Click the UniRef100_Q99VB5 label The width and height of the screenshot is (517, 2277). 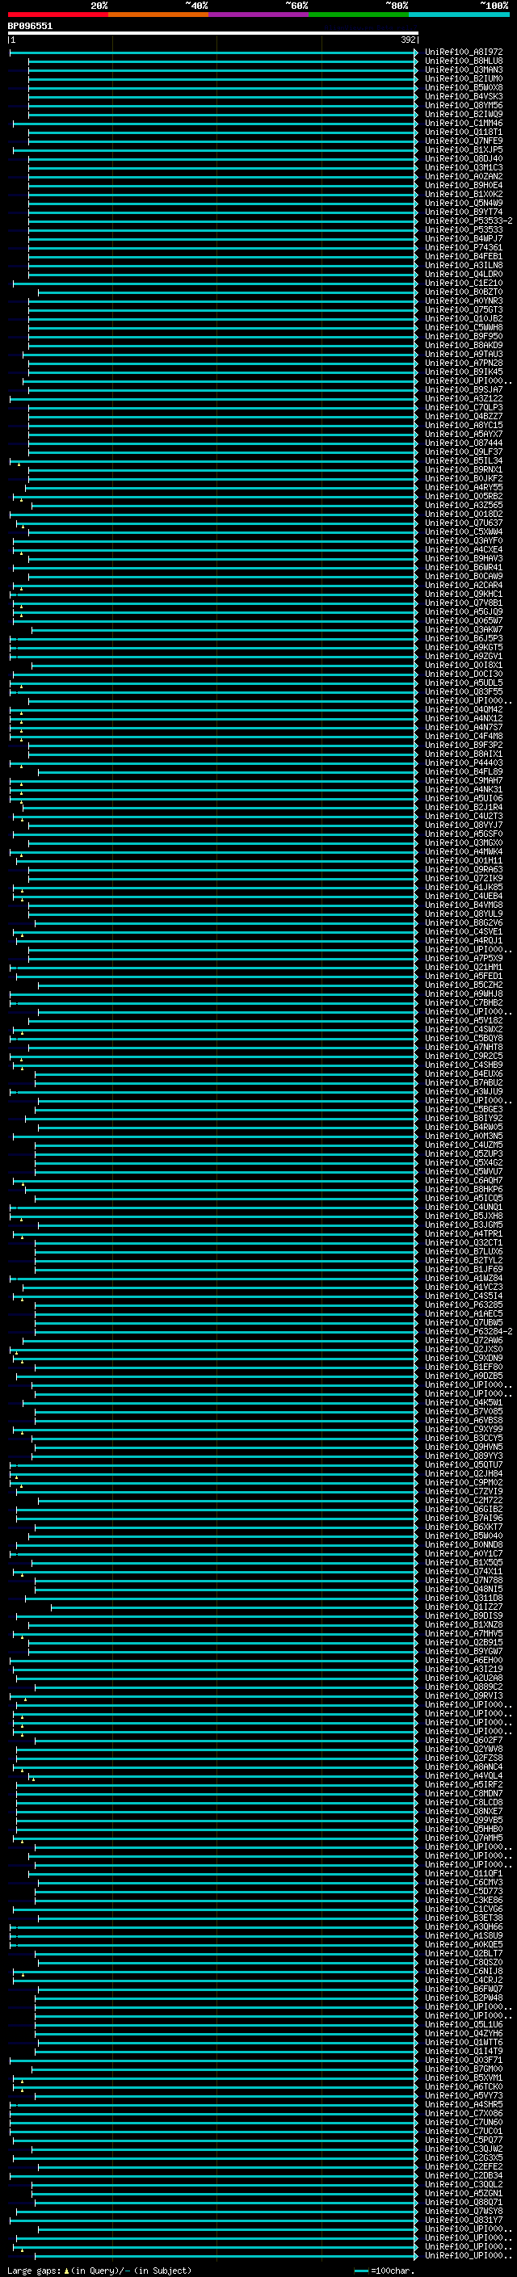pyautogui.click(x=464, y=1820)
